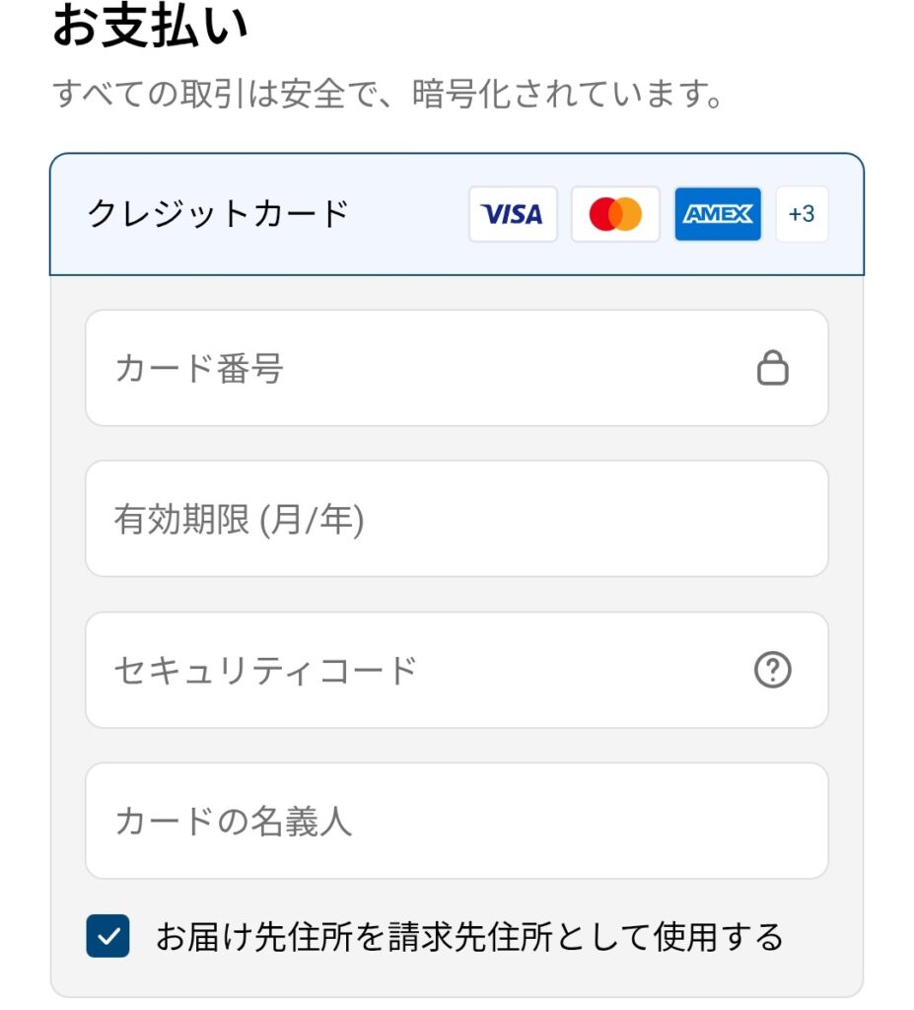914x1010 pixels.
Task: Click the Mastercard logo icon
Action: click(615, 214)
